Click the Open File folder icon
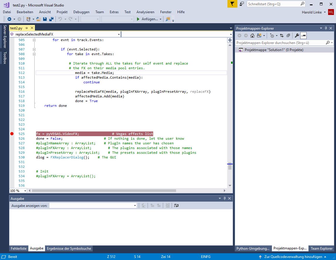 tap(39, 19)
